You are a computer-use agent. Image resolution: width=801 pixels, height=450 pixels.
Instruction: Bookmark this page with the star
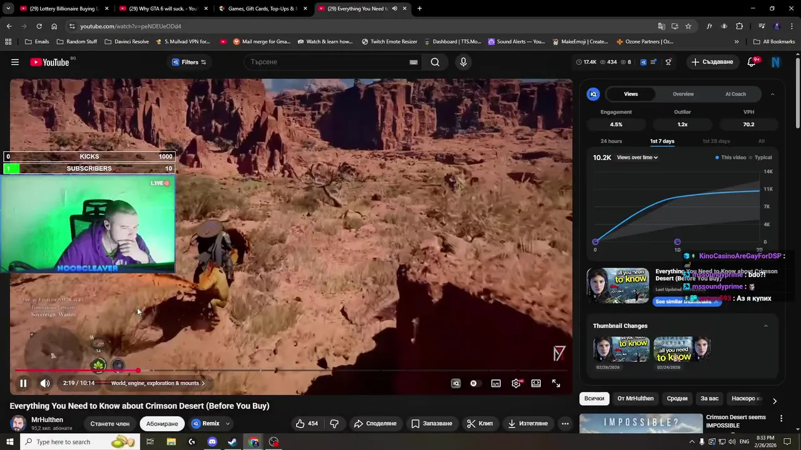click(688, 26)
